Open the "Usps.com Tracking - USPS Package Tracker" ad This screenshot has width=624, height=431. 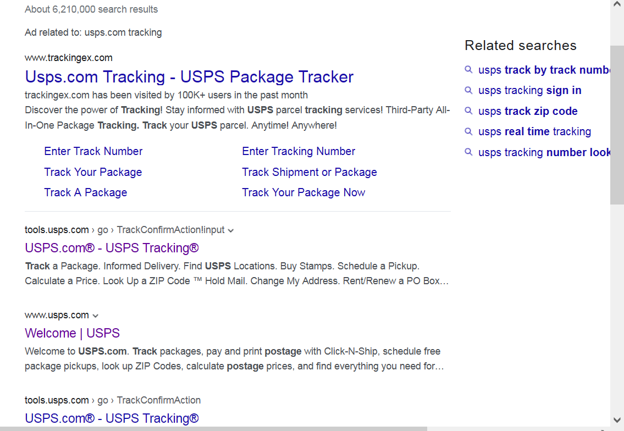(189, 77)
